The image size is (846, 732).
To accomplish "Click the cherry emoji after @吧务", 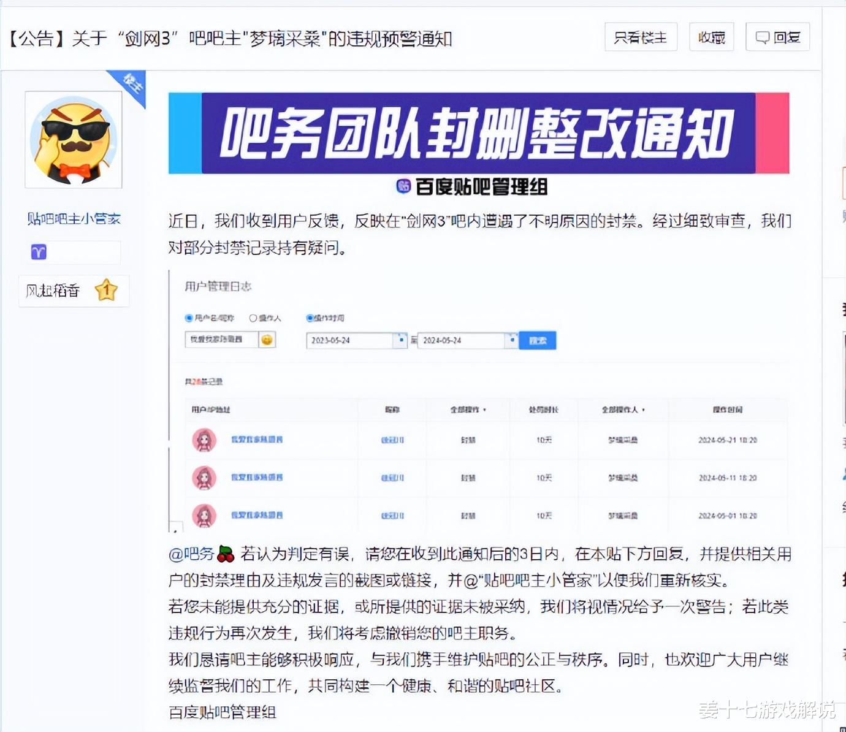I will tap(226, 554).
